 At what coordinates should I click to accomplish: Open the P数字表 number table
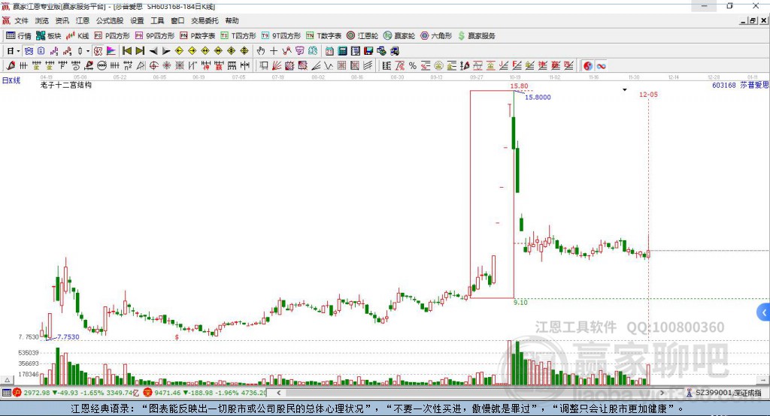198,36
